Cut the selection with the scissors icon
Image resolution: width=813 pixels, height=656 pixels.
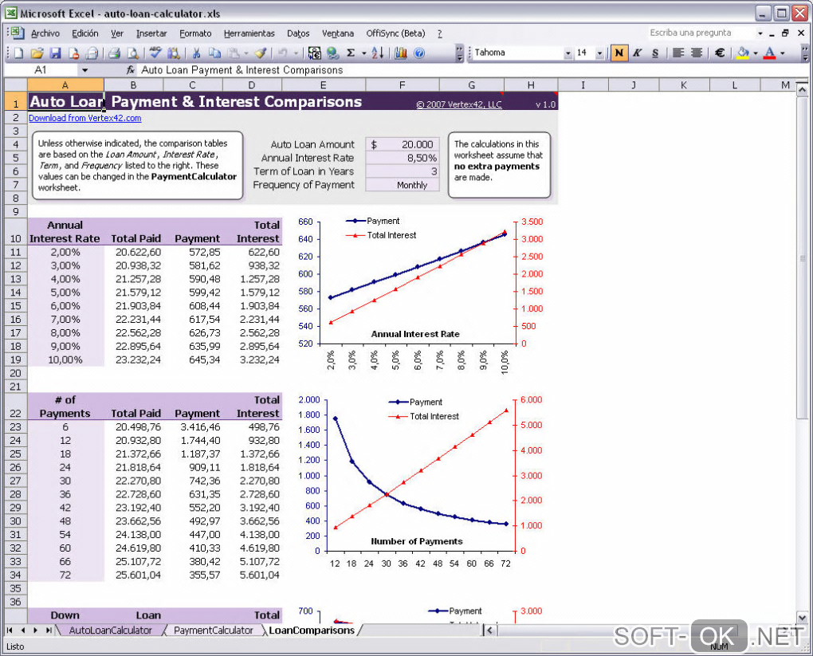[197, 53]
